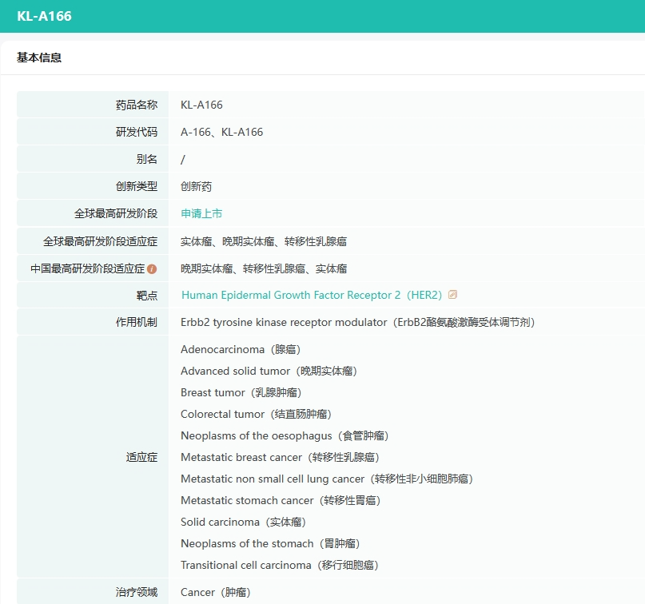Click the 创新药 innovation type value
Viewport: 645px width, 604px height.
coord(196,186)
